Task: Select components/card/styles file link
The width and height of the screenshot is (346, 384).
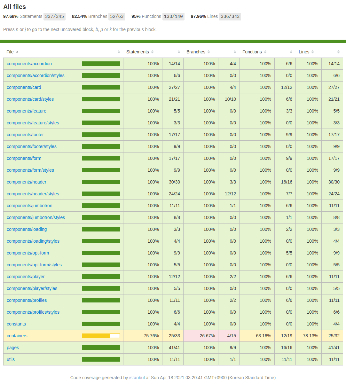Action: [30, 99]
